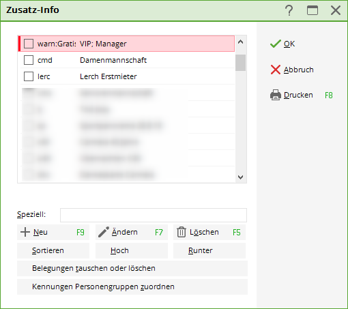Click the red X Abbruch icon
Viewport: 348px width, 309px height.
[x=276, y=70]
